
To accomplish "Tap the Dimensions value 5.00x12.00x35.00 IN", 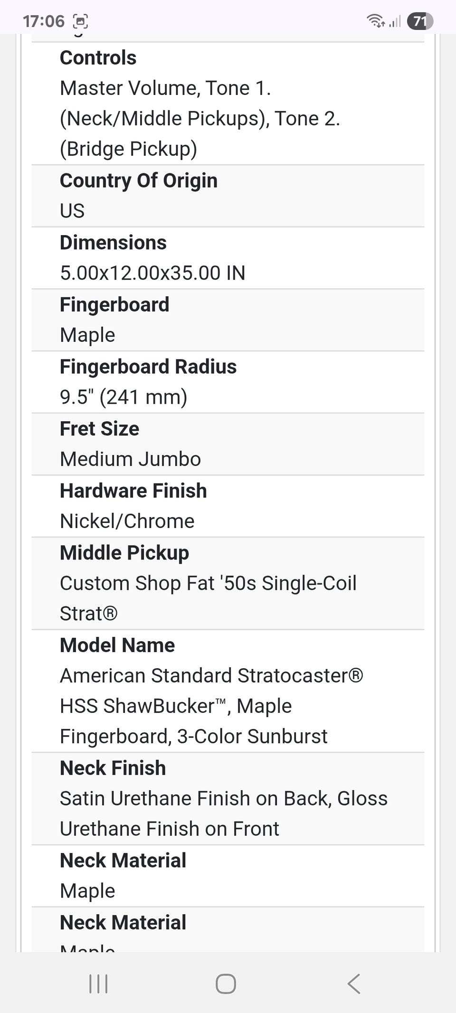I will [x=152, y=273].
